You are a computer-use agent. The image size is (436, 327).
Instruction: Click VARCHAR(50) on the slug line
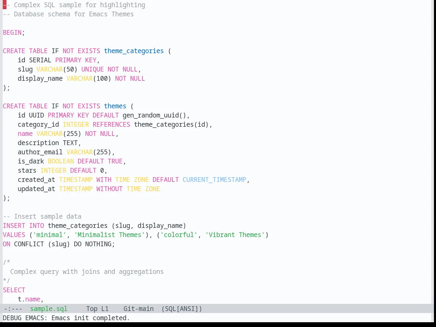pos(57,69)
